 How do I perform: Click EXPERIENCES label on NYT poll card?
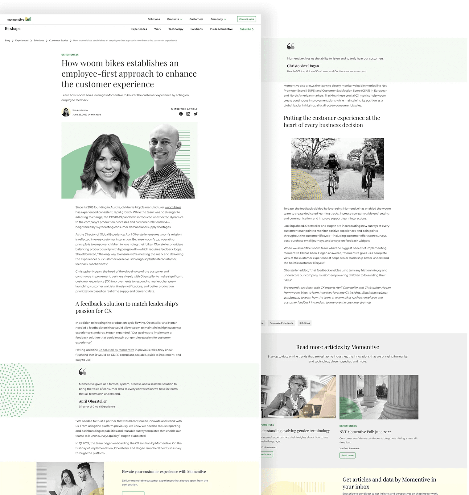[348, 426]
